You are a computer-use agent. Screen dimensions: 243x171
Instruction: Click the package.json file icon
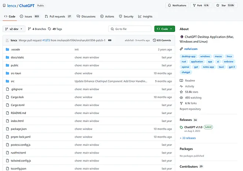point(7,129)
